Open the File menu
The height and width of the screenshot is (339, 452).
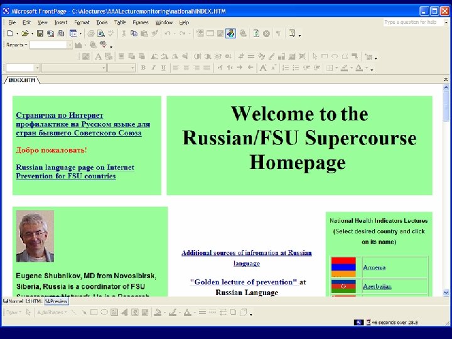(x=12, y=22)
